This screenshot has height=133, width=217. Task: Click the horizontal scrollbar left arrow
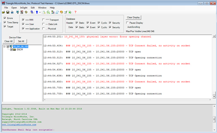45,100
